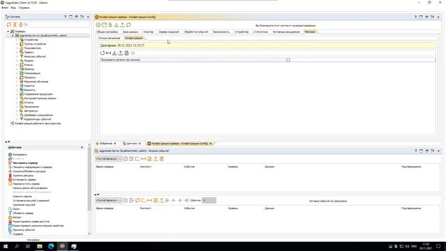Open the Кластер tab
The width and height of the screenshot is (446, 251).
[x=148, y=32]
